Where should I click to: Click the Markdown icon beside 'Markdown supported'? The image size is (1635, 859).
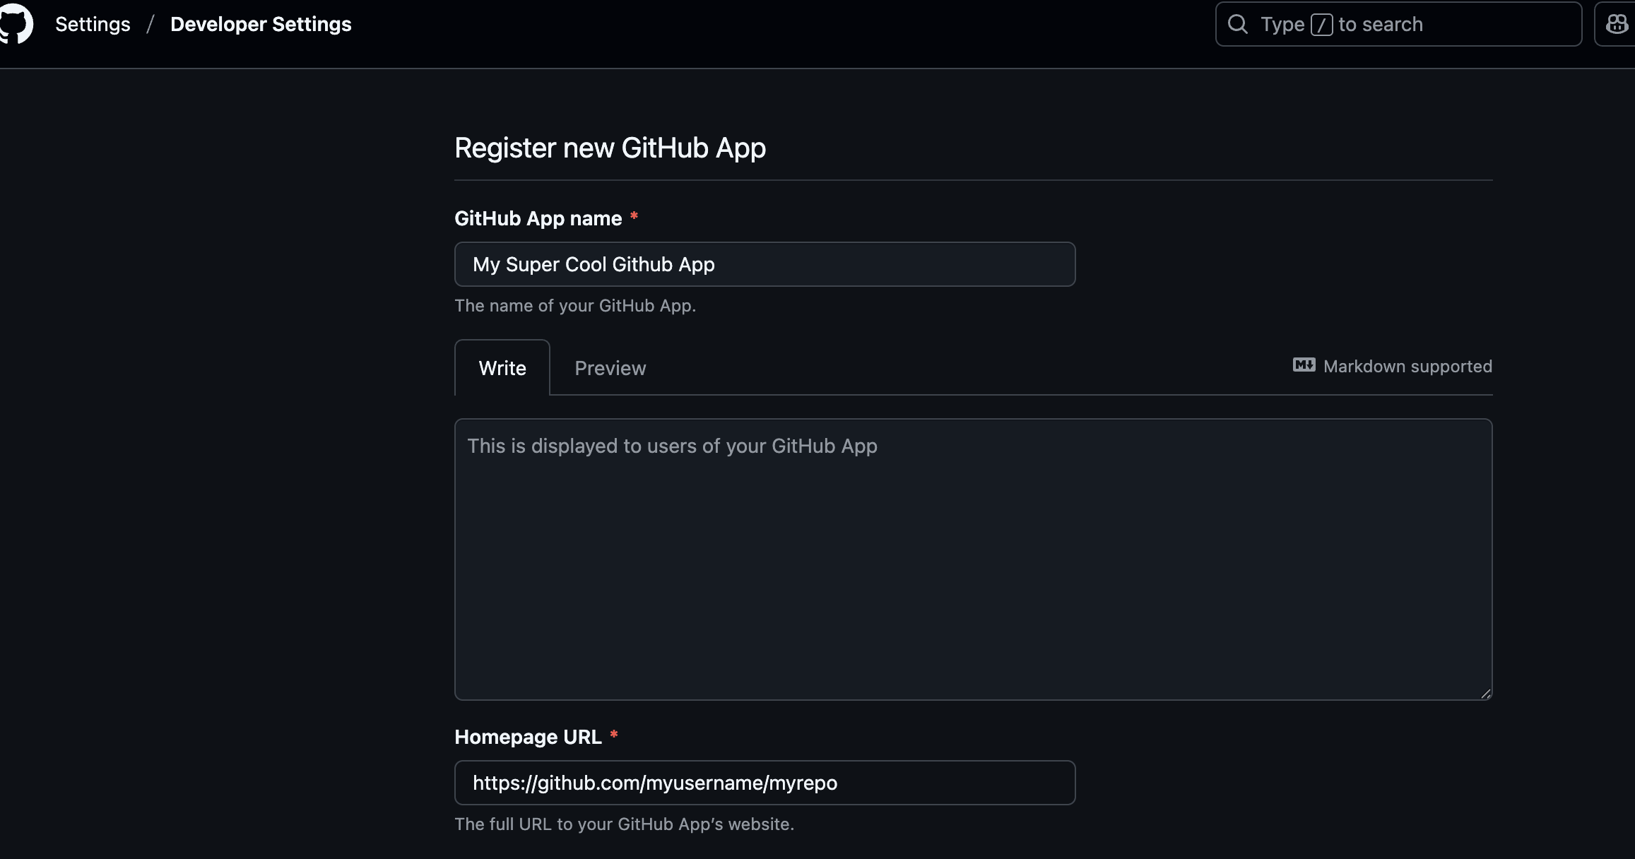[x=1304, y=365]
